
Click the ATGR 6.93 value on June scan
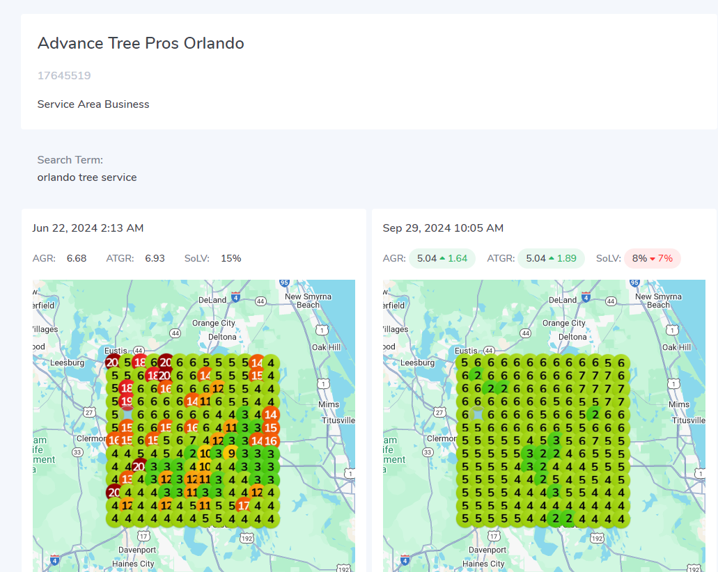pyautogui.click(x=155, y=259)
